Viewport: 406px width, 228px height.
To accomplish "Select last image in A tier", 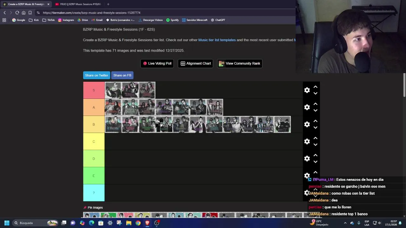I will coord(215,107).
